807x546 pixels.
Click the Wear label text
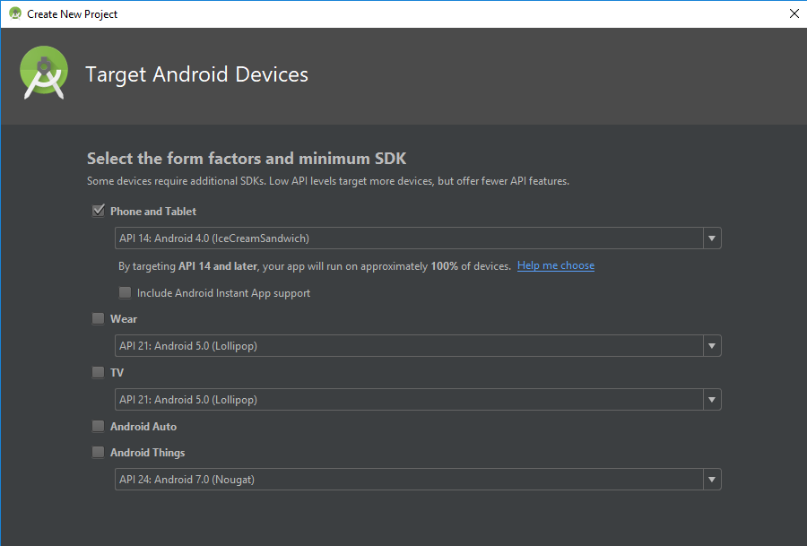click(x=124, y=319)
